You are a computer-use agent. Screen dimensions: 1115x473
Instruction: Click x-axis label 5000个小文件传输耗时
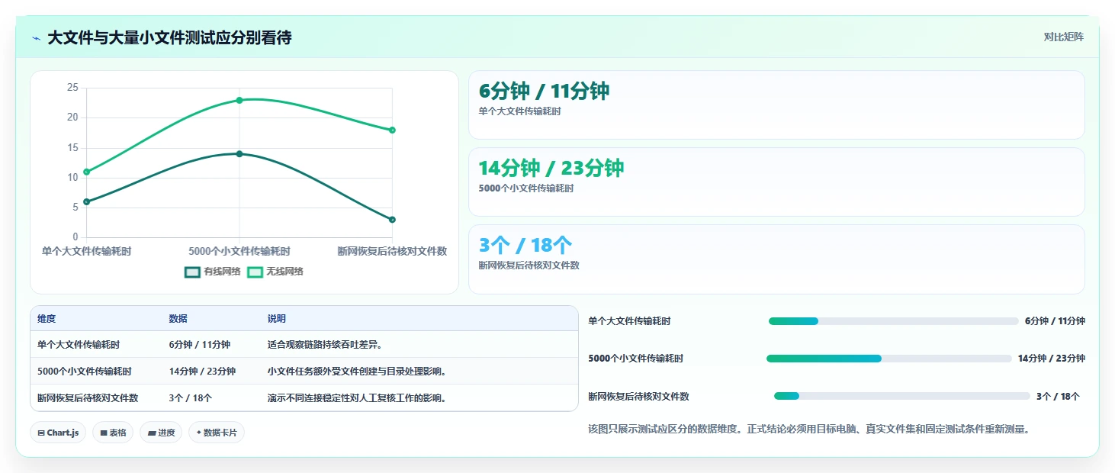click(239, 251)
